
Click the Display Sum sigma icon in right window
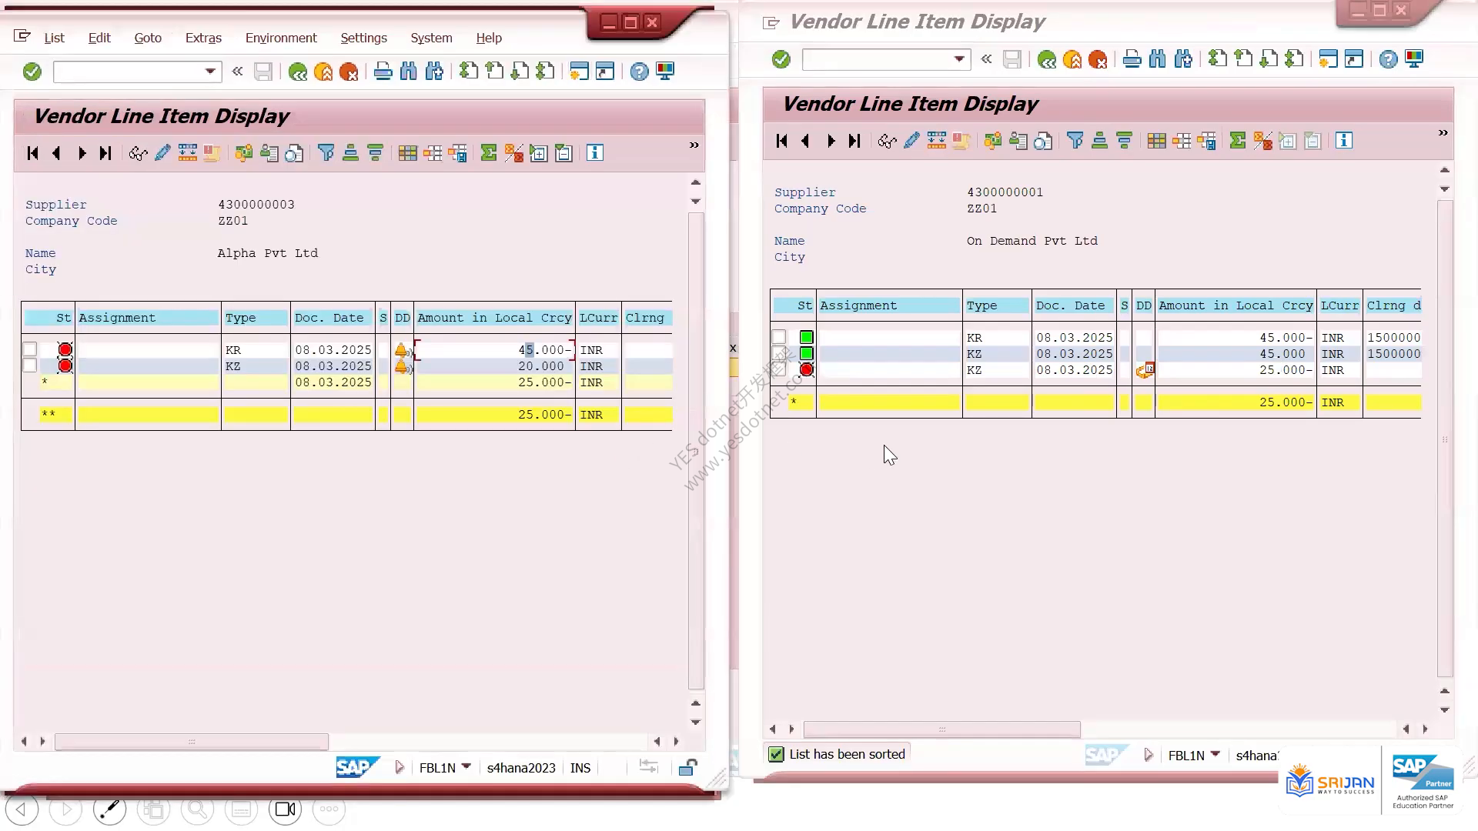(x=1238, y=141)
